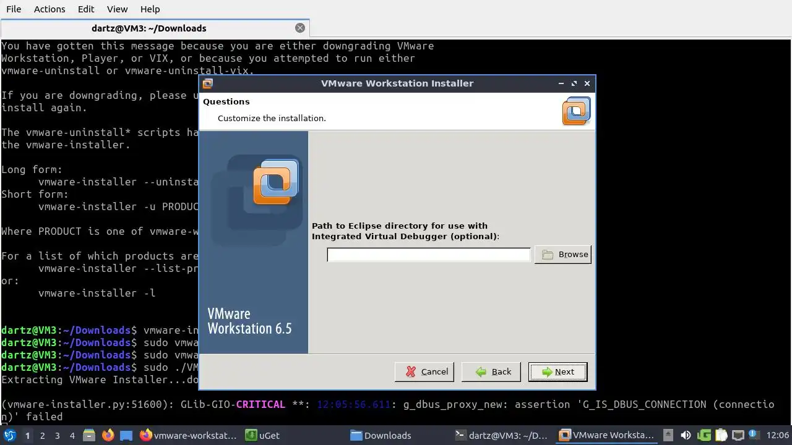This screenshot has width=792, height=445.
Task: Click the "Extracting VMware Installer" terminal line
Action: 100,379
